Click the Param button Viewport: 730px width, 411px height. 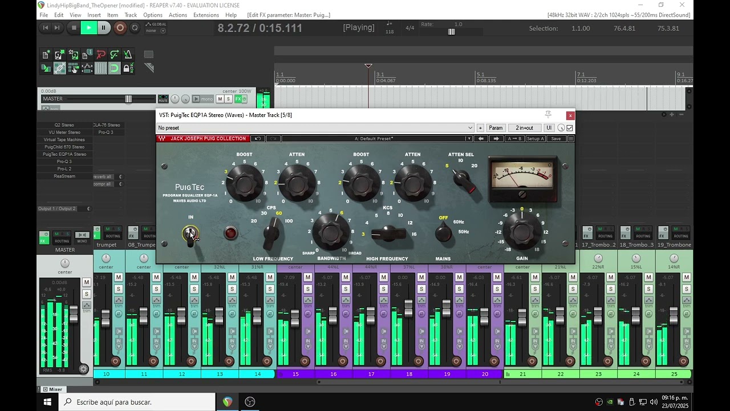pos(496,128)
